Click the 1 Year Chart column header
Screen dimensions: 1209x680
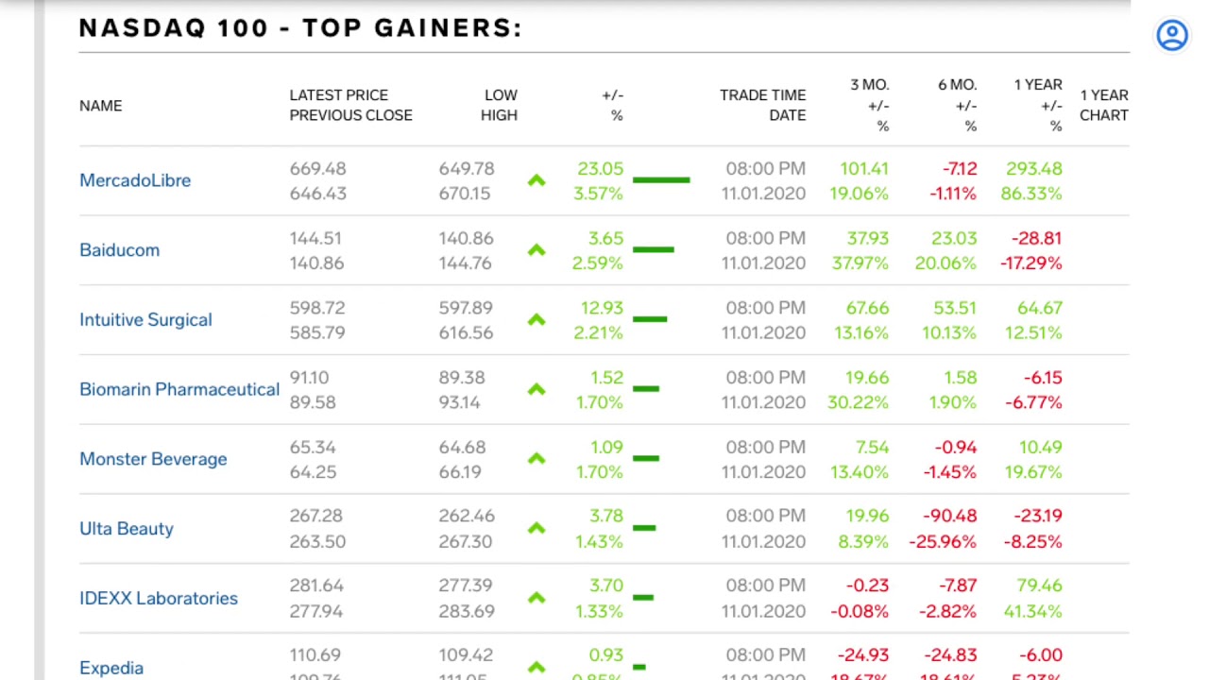tap(1103, 105)
